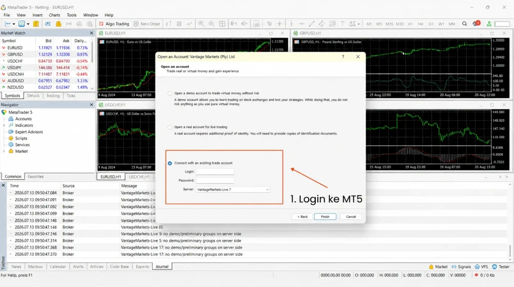514x287 pixels.
Task: Close the Market Watch panel
Action: pos(91,33)
